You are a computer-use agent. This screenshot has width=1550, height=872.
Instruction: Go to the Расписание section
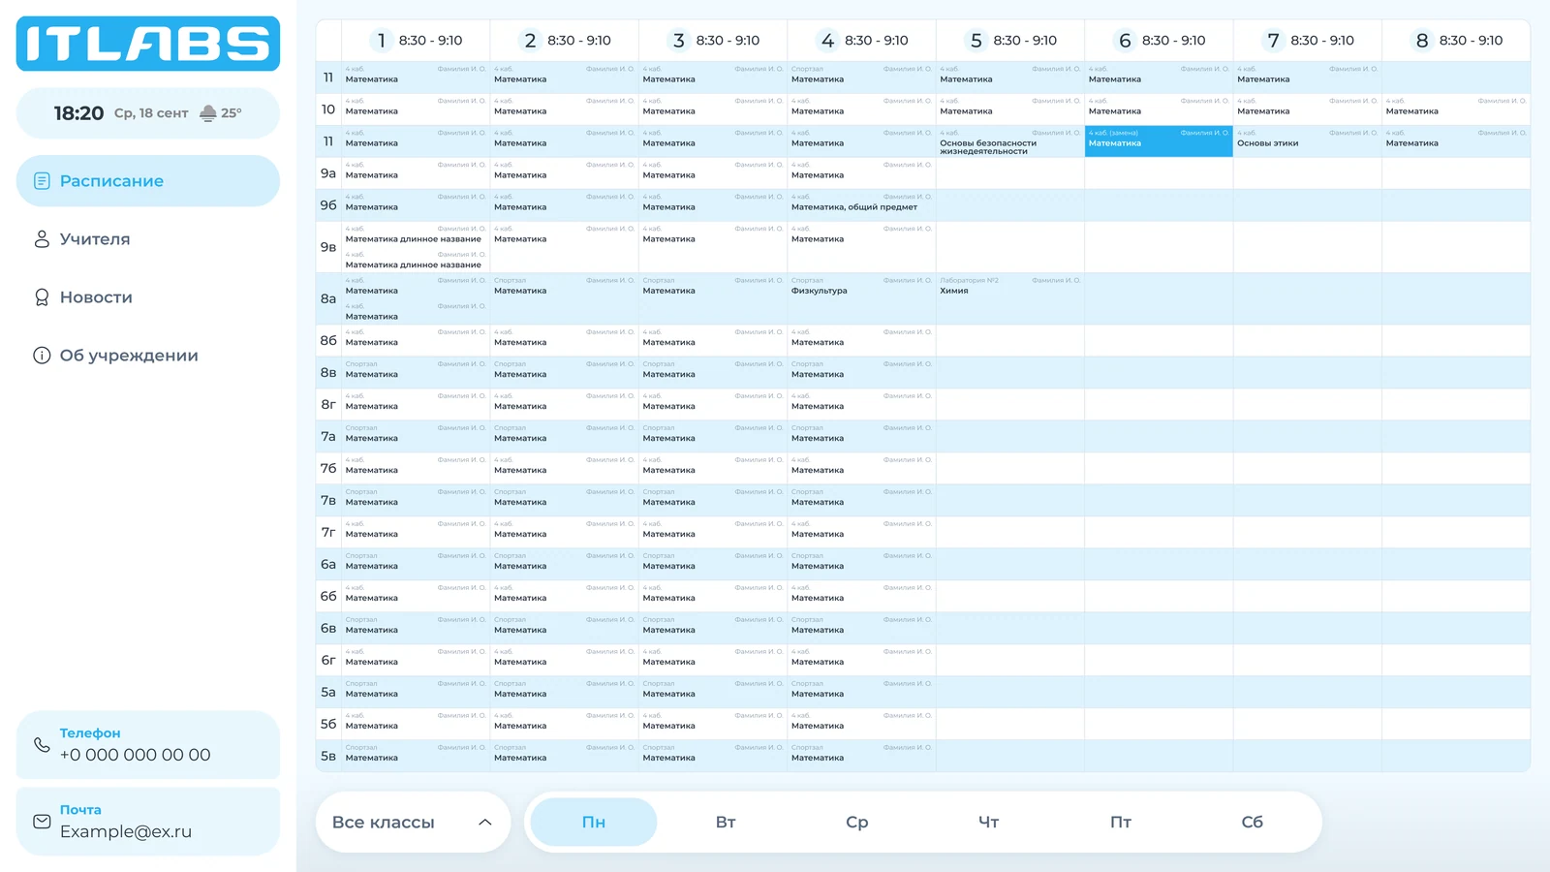pyautogui.click(x=148, y=181)
